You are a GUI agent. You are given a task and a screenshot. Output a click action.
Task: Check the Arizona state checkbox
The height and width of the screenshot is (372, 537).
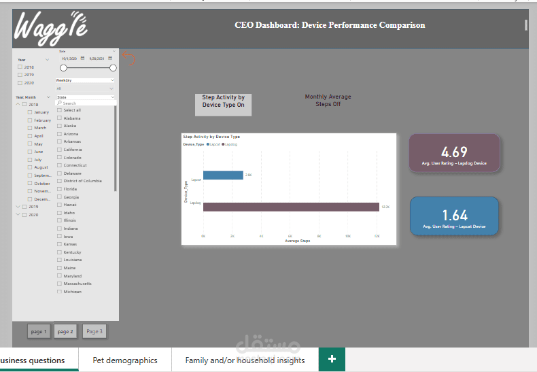(59, 134)
